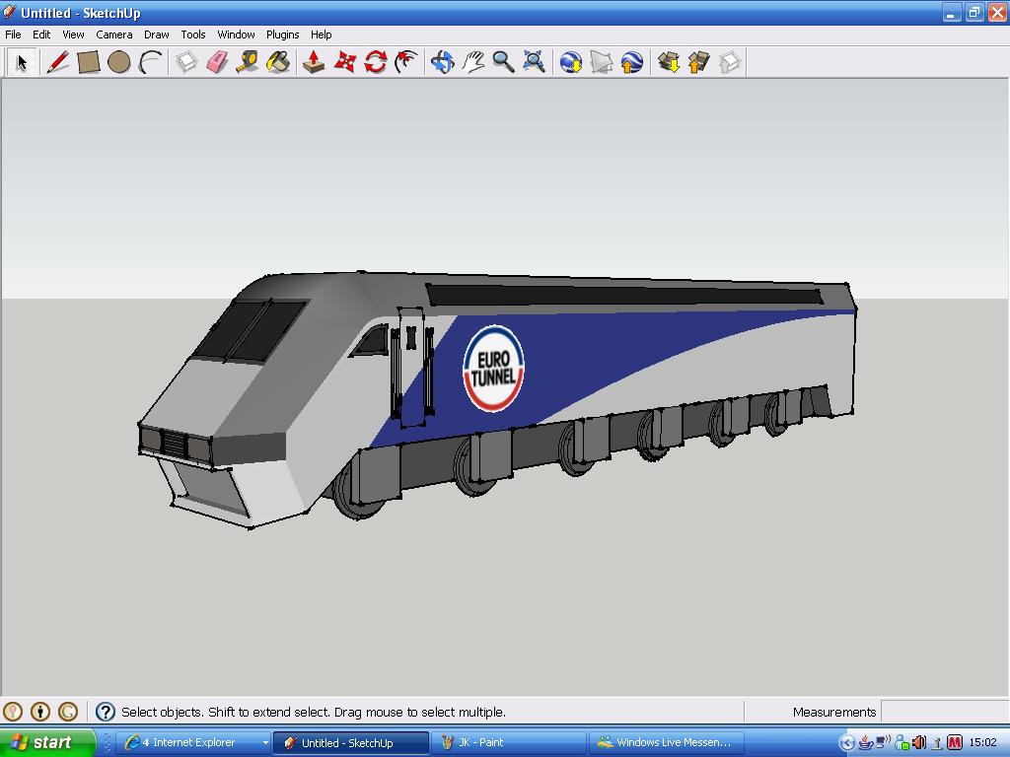Pick the Paint Bucket tool
This screenshot has width=1010, height=757.
278,62
